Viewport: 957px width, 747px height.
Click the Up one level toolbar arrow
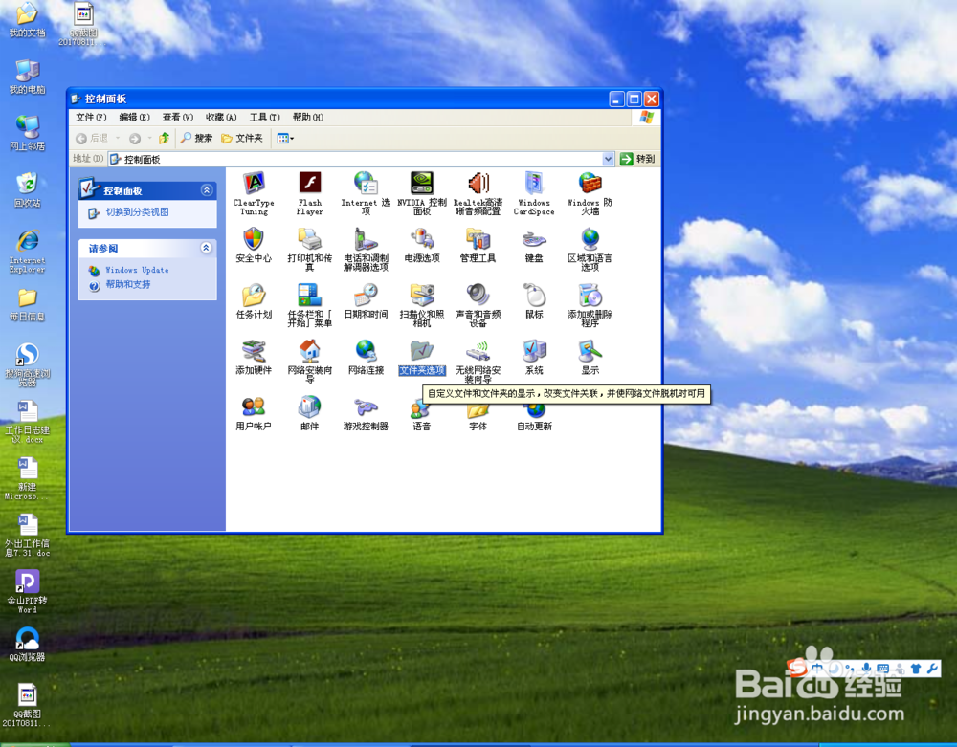click(164, 139)
